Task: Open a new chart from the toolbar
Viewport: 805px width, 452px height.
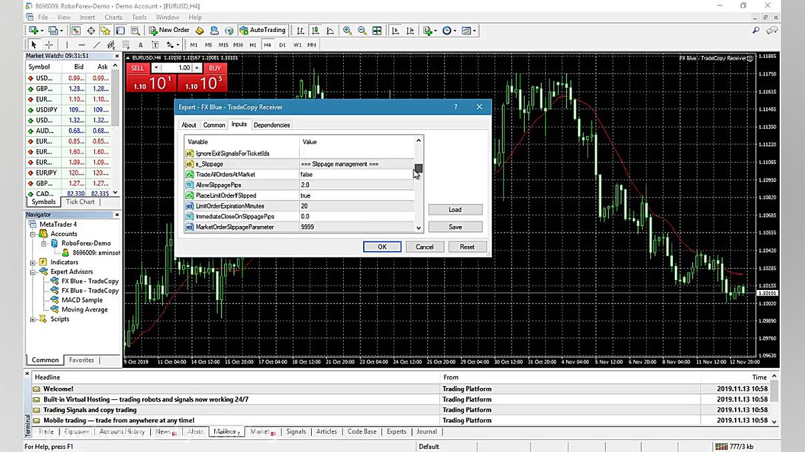Action: click(x=33, y=31)
